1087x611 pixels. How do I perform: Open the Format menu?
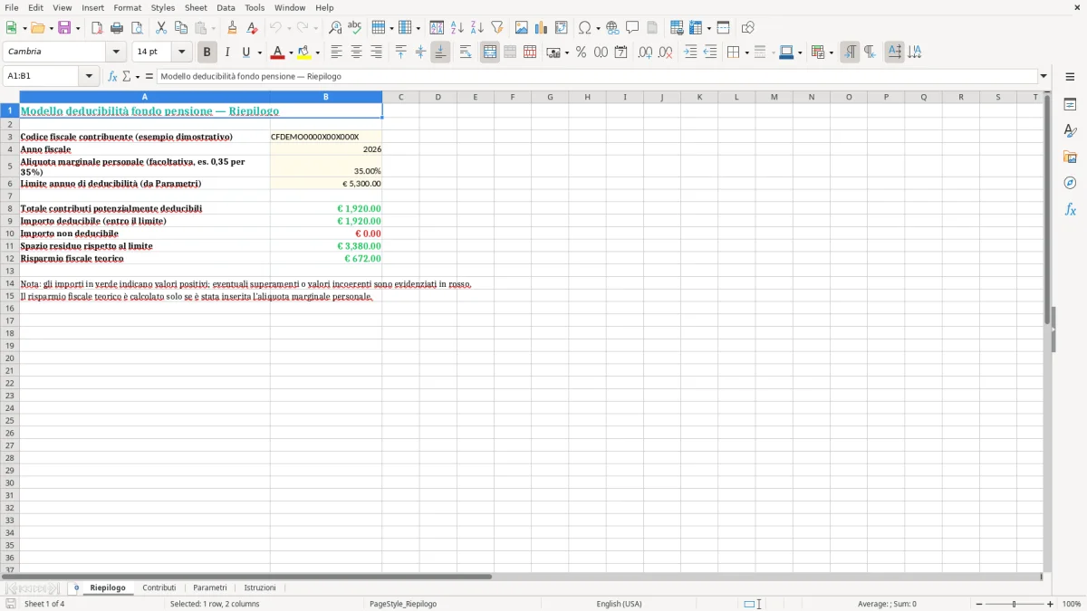point(127,7)
